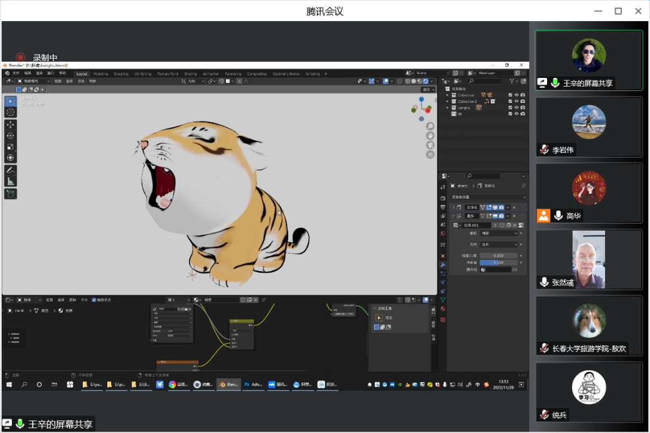Switch to solid viewport shading
The width and height of the screenshot is (650, 433).
pos(414,81)
